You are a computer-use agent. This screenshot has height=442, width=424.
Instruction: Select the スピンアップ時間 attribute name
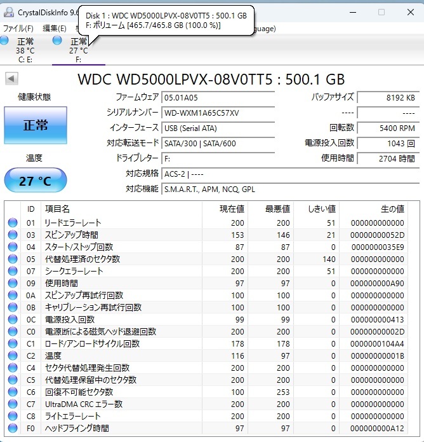(x=72, y=235)
